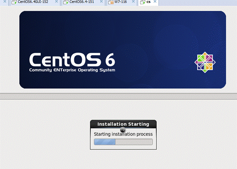The image size is (237, 169).
Task: Click the "Community ENTerprise Operating System" text
Action: [x=72, y=70]
